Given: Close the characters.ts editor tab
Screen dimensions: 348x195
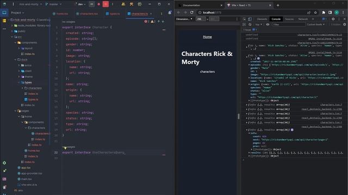Looking at the screenshot, I should (151, 14).
